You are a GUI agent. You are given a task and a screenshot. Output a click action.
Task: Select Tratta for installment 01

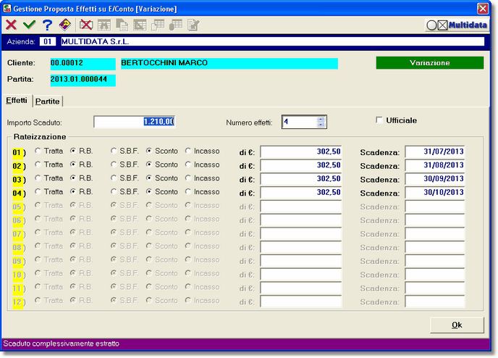tap(38, 151)
